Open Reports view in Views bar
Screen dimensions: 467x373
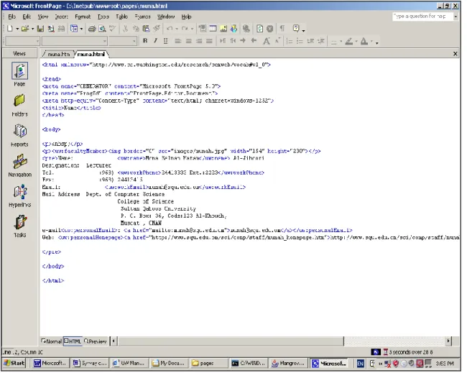click(x=19, y=135)
